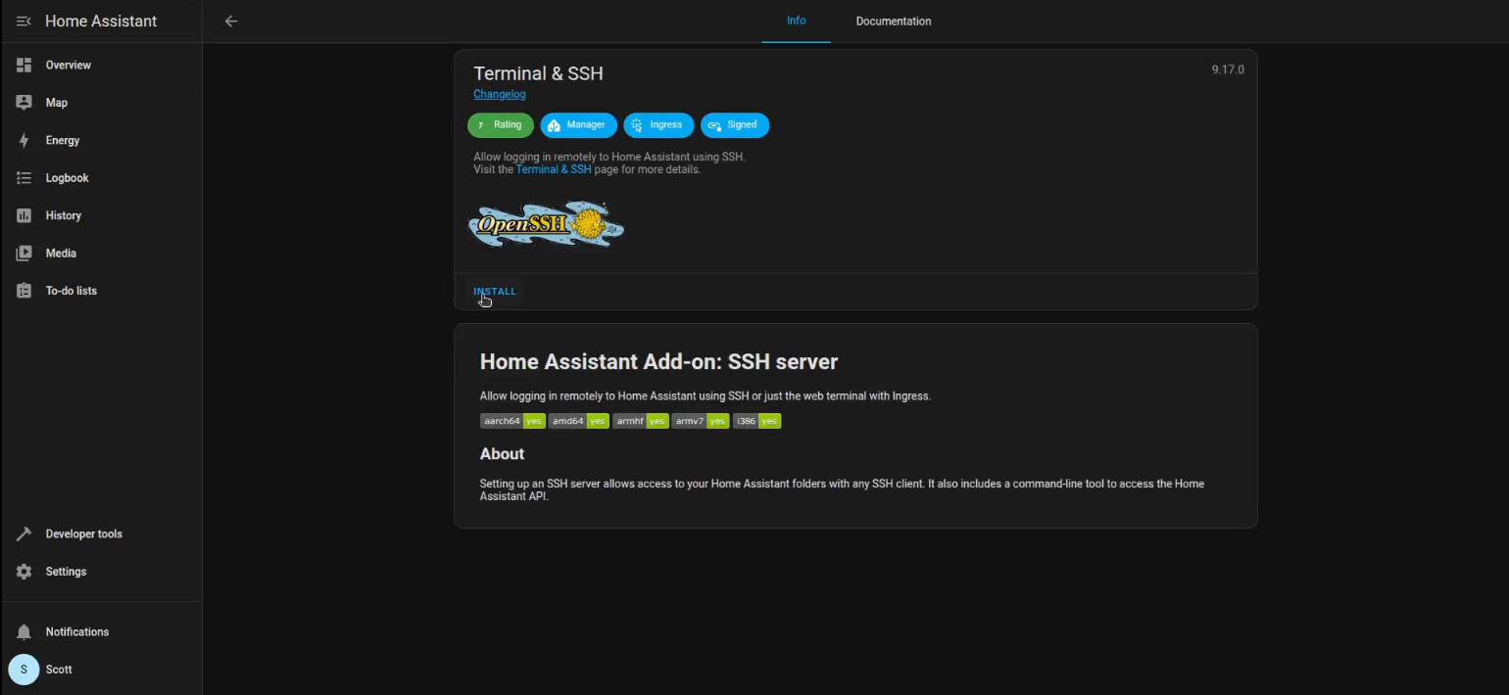Screen dimensions: 1509x695
Task: Select Overview in the sidebar
Action: (x=69, y=66)
